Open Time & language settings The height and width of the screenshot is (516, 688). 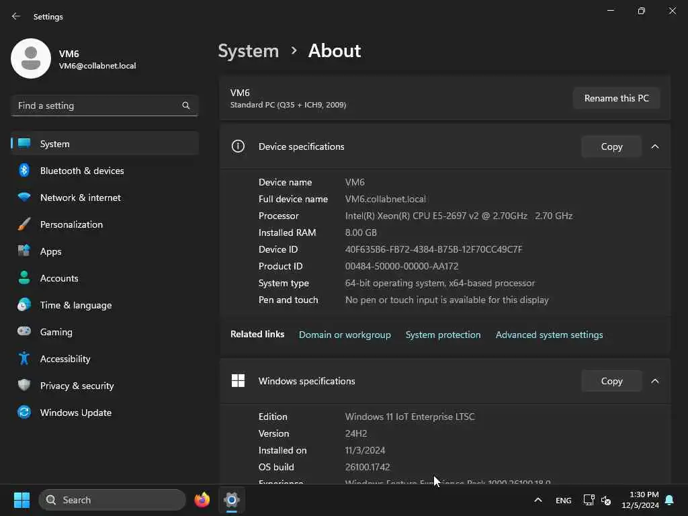[105, 305]
